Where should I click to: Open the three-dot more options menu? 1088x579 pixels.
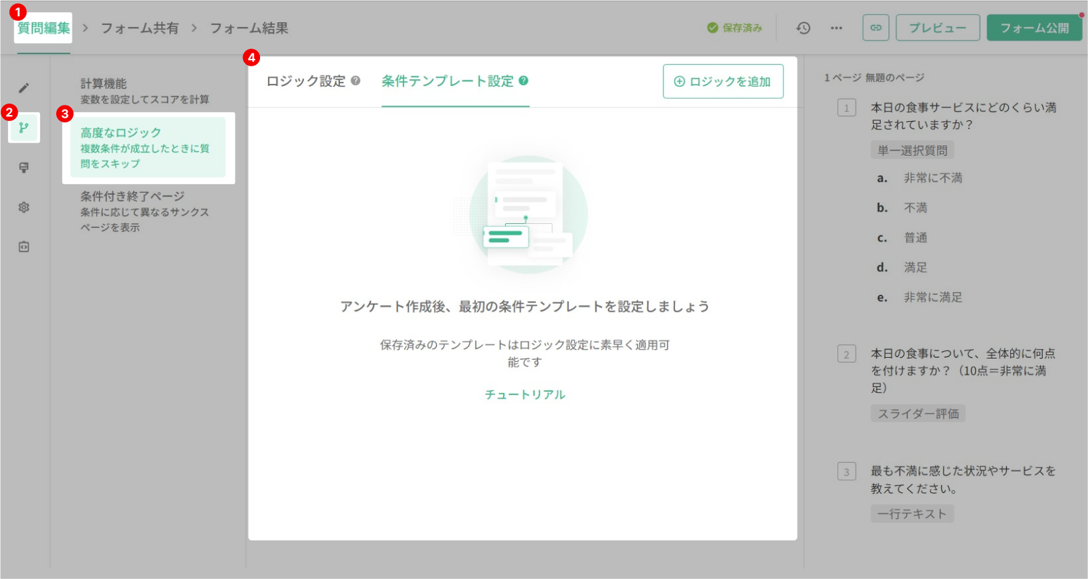point(837,28)
